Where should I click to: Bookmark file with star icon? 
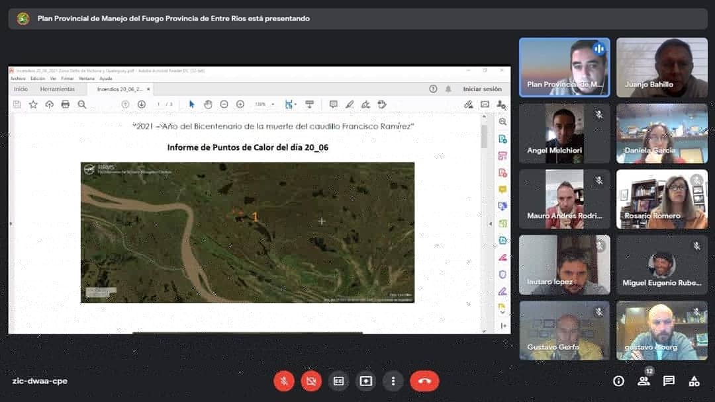33,104
